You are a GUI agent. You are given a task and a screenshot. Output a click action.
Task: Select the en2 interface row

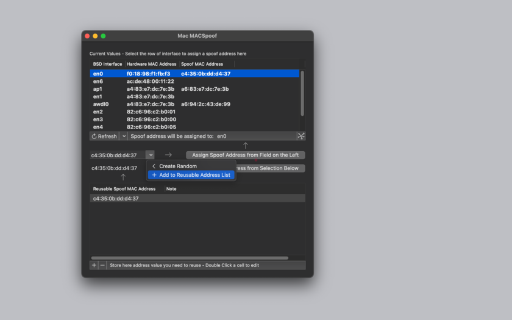194,112
